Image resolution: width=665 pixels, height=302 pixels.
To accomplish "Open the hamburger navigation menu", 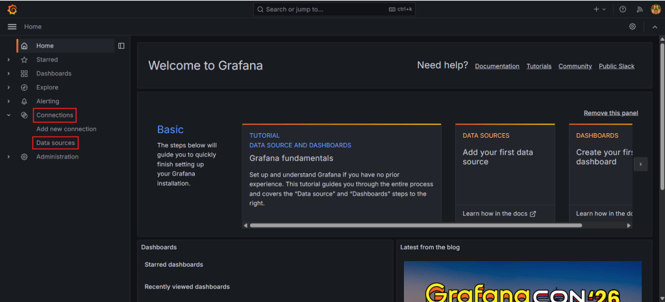I will click(12, 27).
